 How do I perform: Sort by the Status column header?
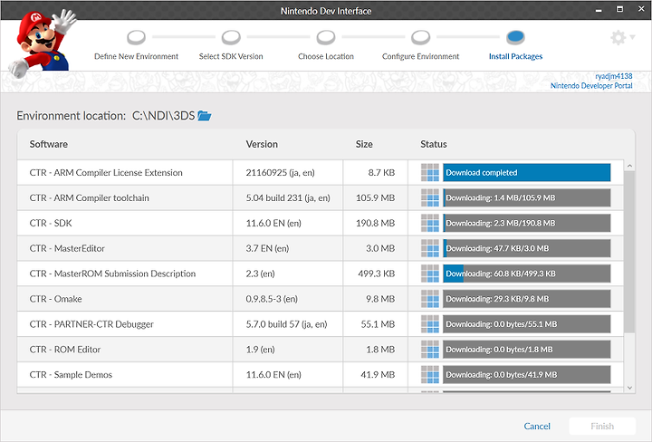tap(433, 144)
